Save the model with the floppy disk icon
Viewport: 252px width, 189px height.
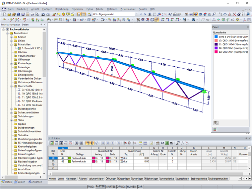point(23,14)
